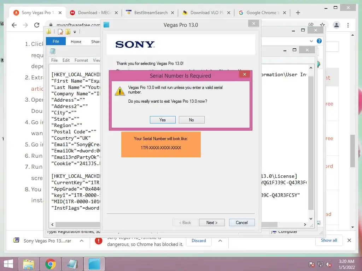Close the Serial Number Is Required dialog

point(245,74)
